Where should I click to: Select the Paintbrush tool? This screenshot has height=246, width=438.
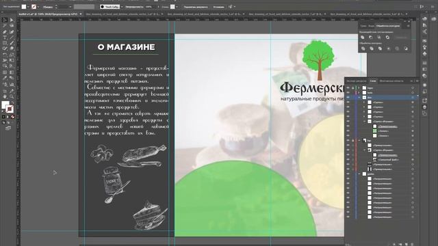(x=12, y=43)
